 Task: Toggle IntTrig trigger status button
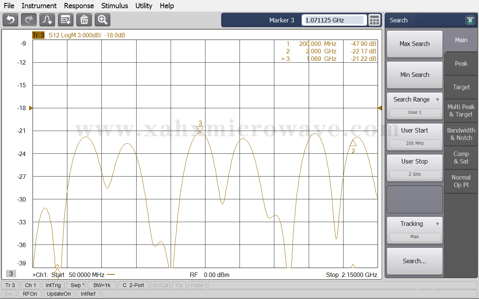[x=53, y=285]
